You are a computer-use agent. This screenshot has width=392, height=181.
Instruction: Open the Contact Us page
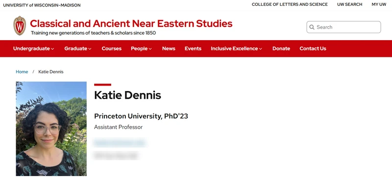point(313,48)
